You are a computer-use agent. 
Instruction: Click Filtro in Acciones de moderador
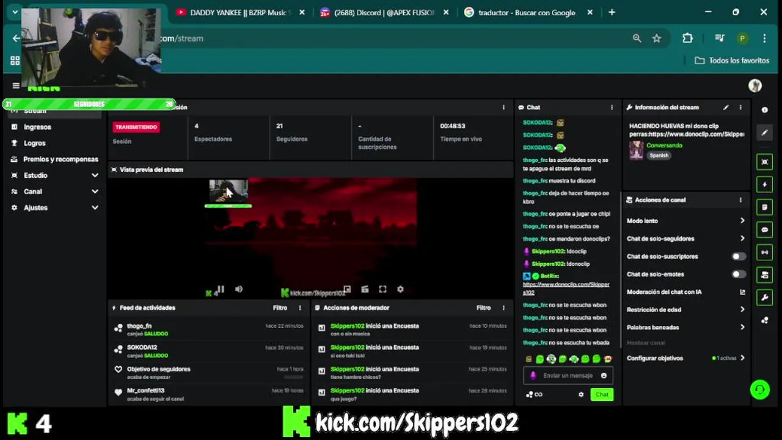483,308
